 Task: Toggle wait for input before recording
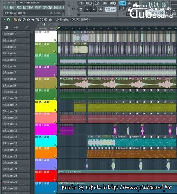89,3
